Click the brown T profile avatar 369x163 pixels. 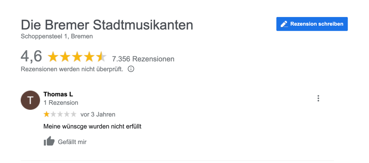30,100
